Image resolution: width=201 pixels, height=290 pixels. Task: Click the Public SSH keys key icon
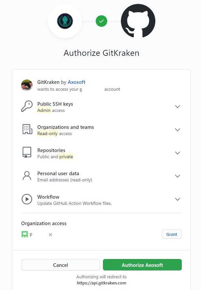[27, 106]
